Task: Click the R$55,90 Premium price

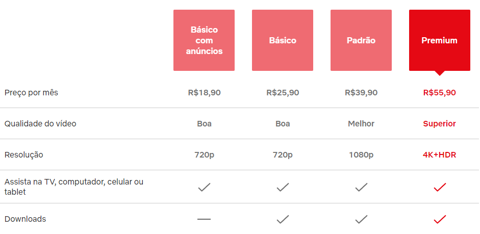Action: point(440,93)
